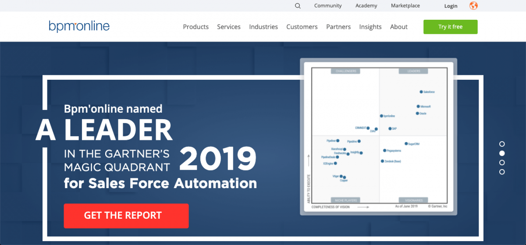The height and width of the screenshot is (245, 526).
Task: Click the 'A LEADER' headline text
Action: click(104, 129)
